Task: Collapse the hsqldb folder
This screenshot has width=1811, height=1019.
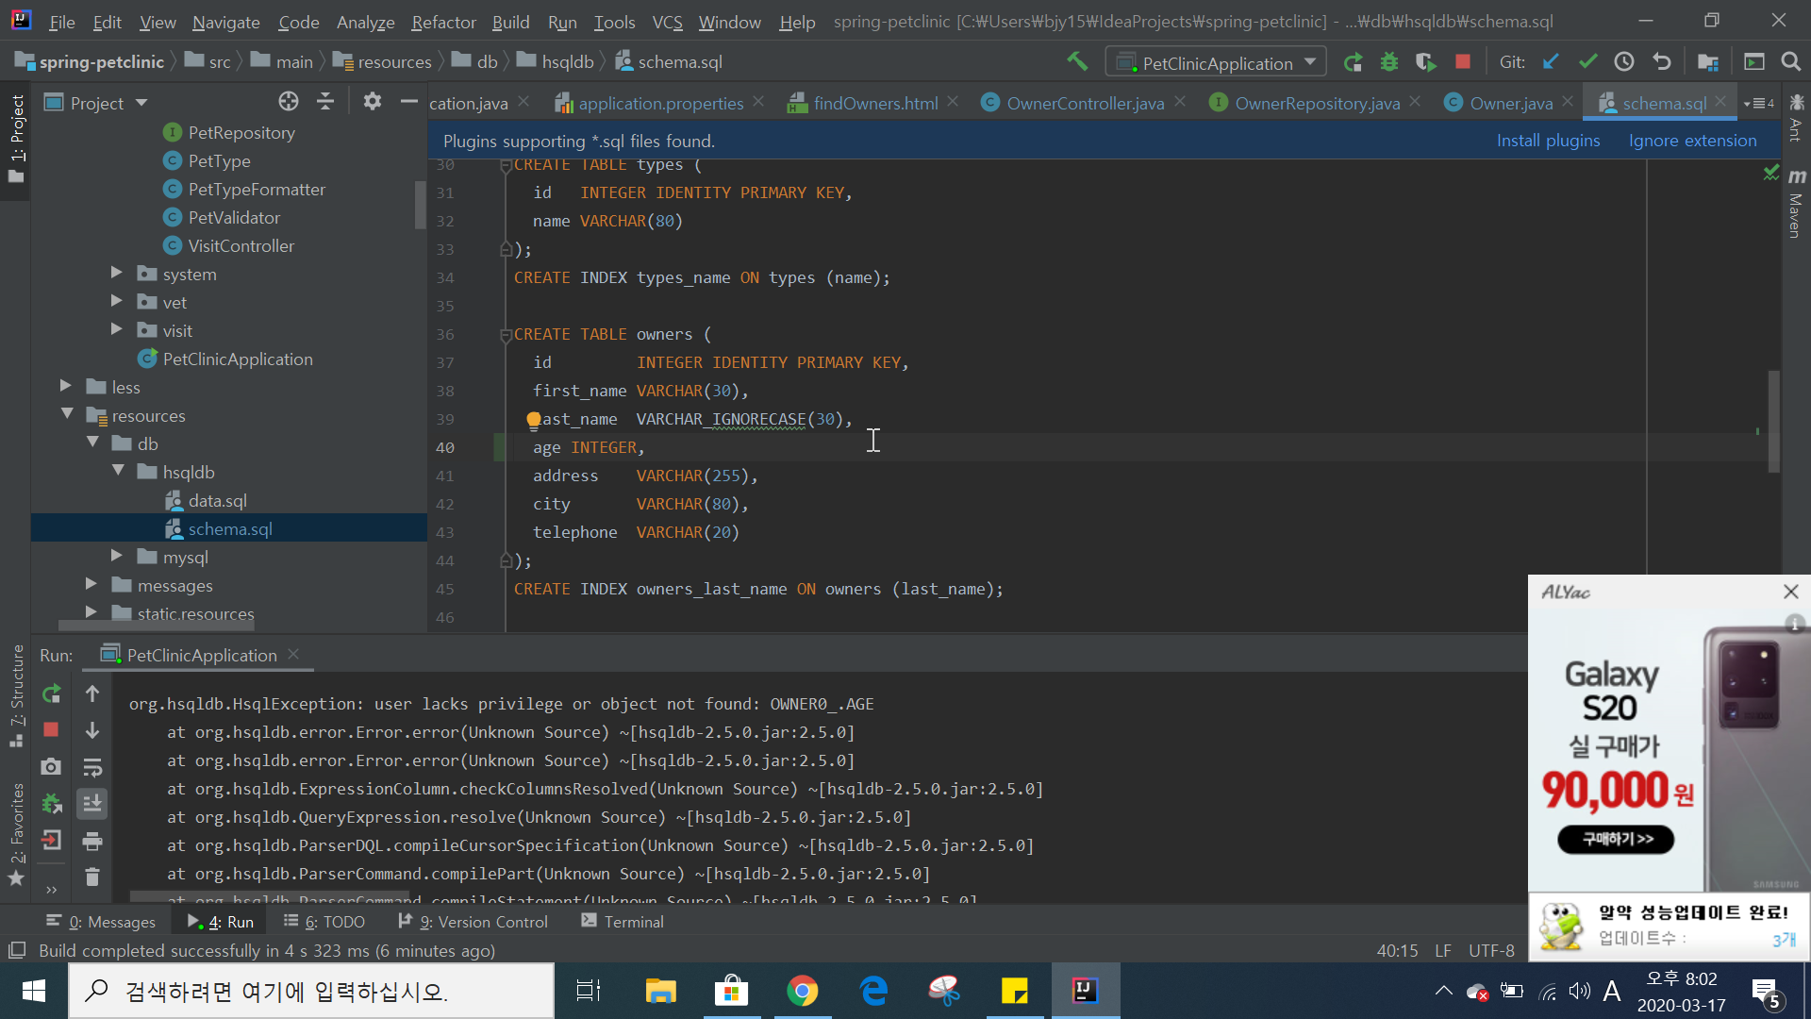Action: tap(119, 472)
